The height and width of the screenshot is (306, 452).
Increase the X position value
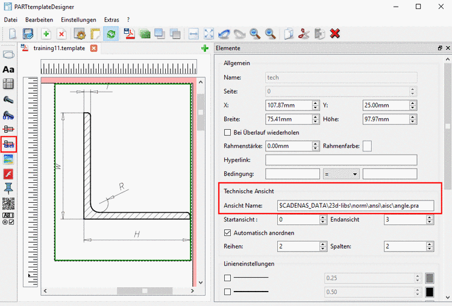point(316,103)
